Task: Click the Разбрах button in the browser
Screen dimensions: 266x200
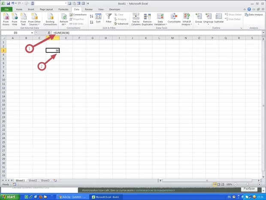Action: 249,189
